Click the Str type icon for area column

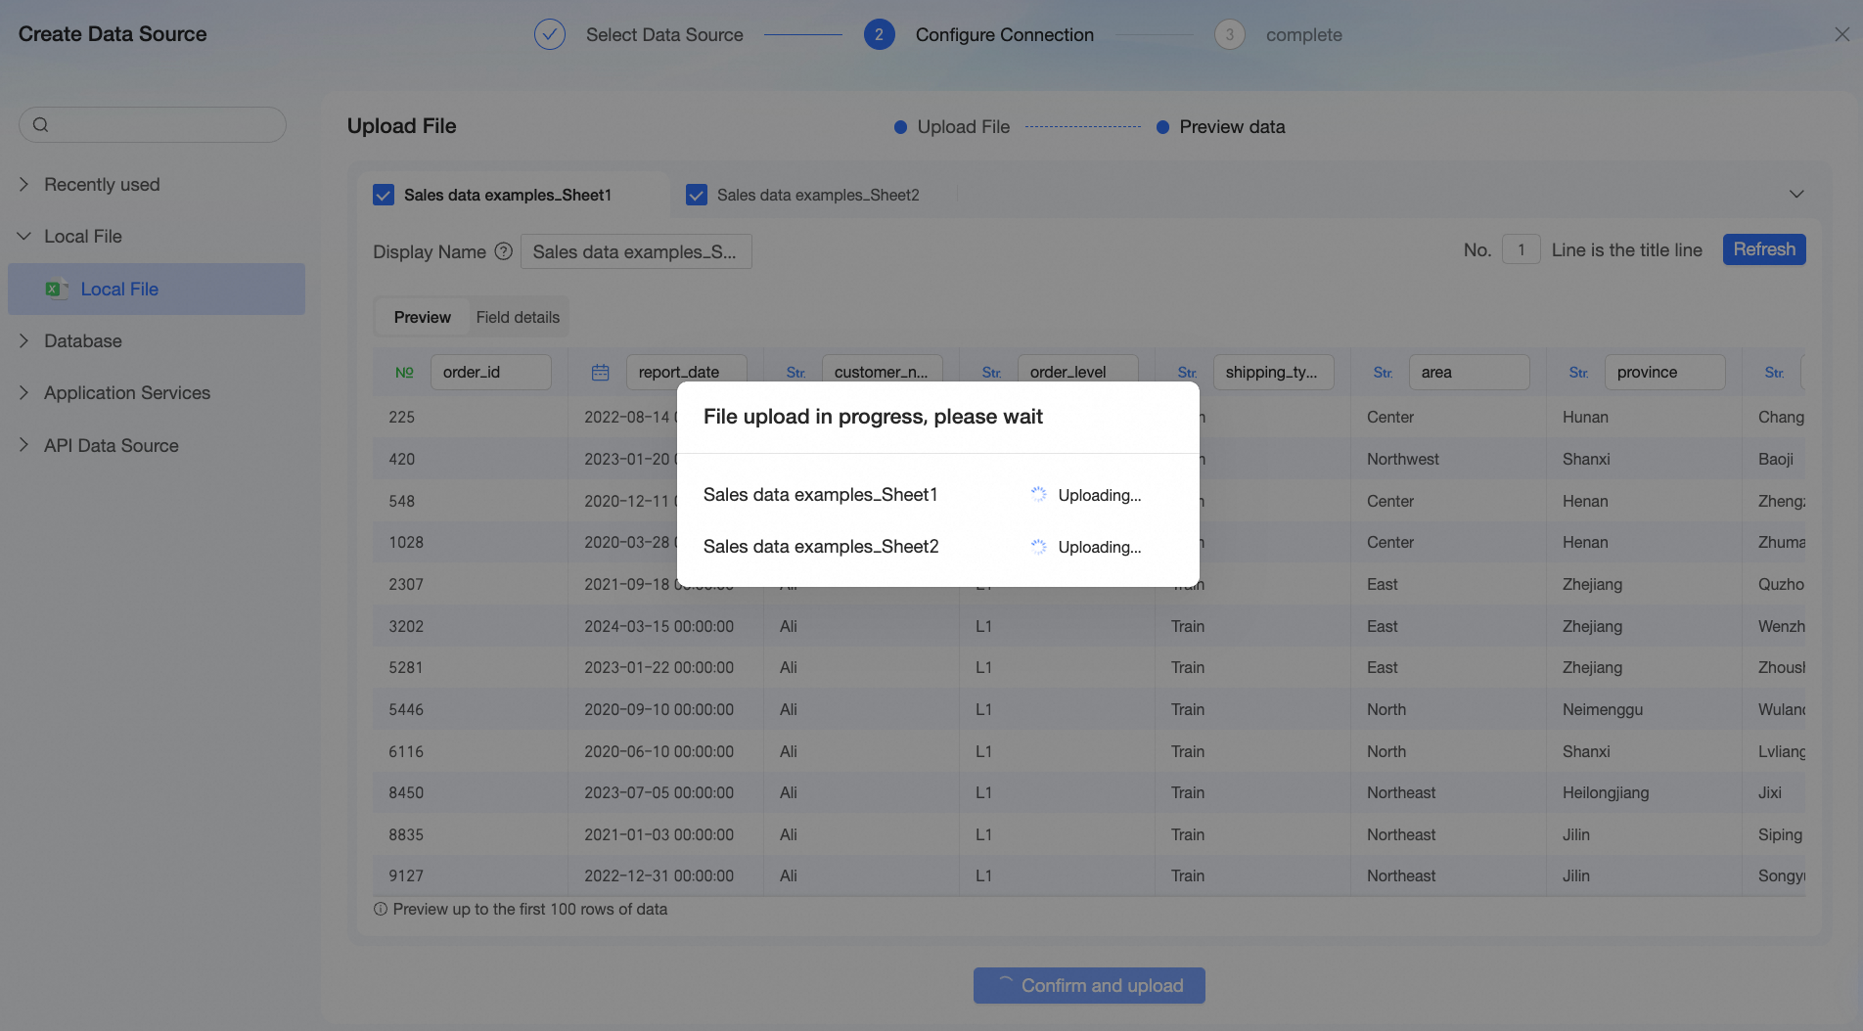tap(1384, 372)
